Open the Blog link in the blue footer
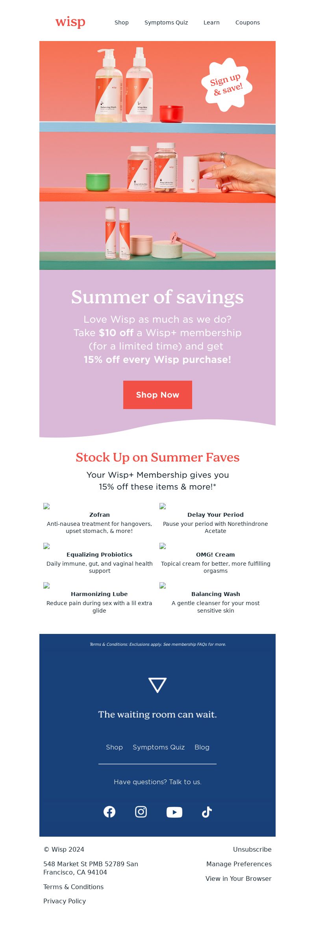 (202, 747)
